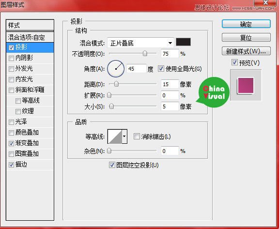The image size is (279, 229).
Task: Enable the 图案叠加 checkbox
Action: pyautogui.click(x=11, y=154)
